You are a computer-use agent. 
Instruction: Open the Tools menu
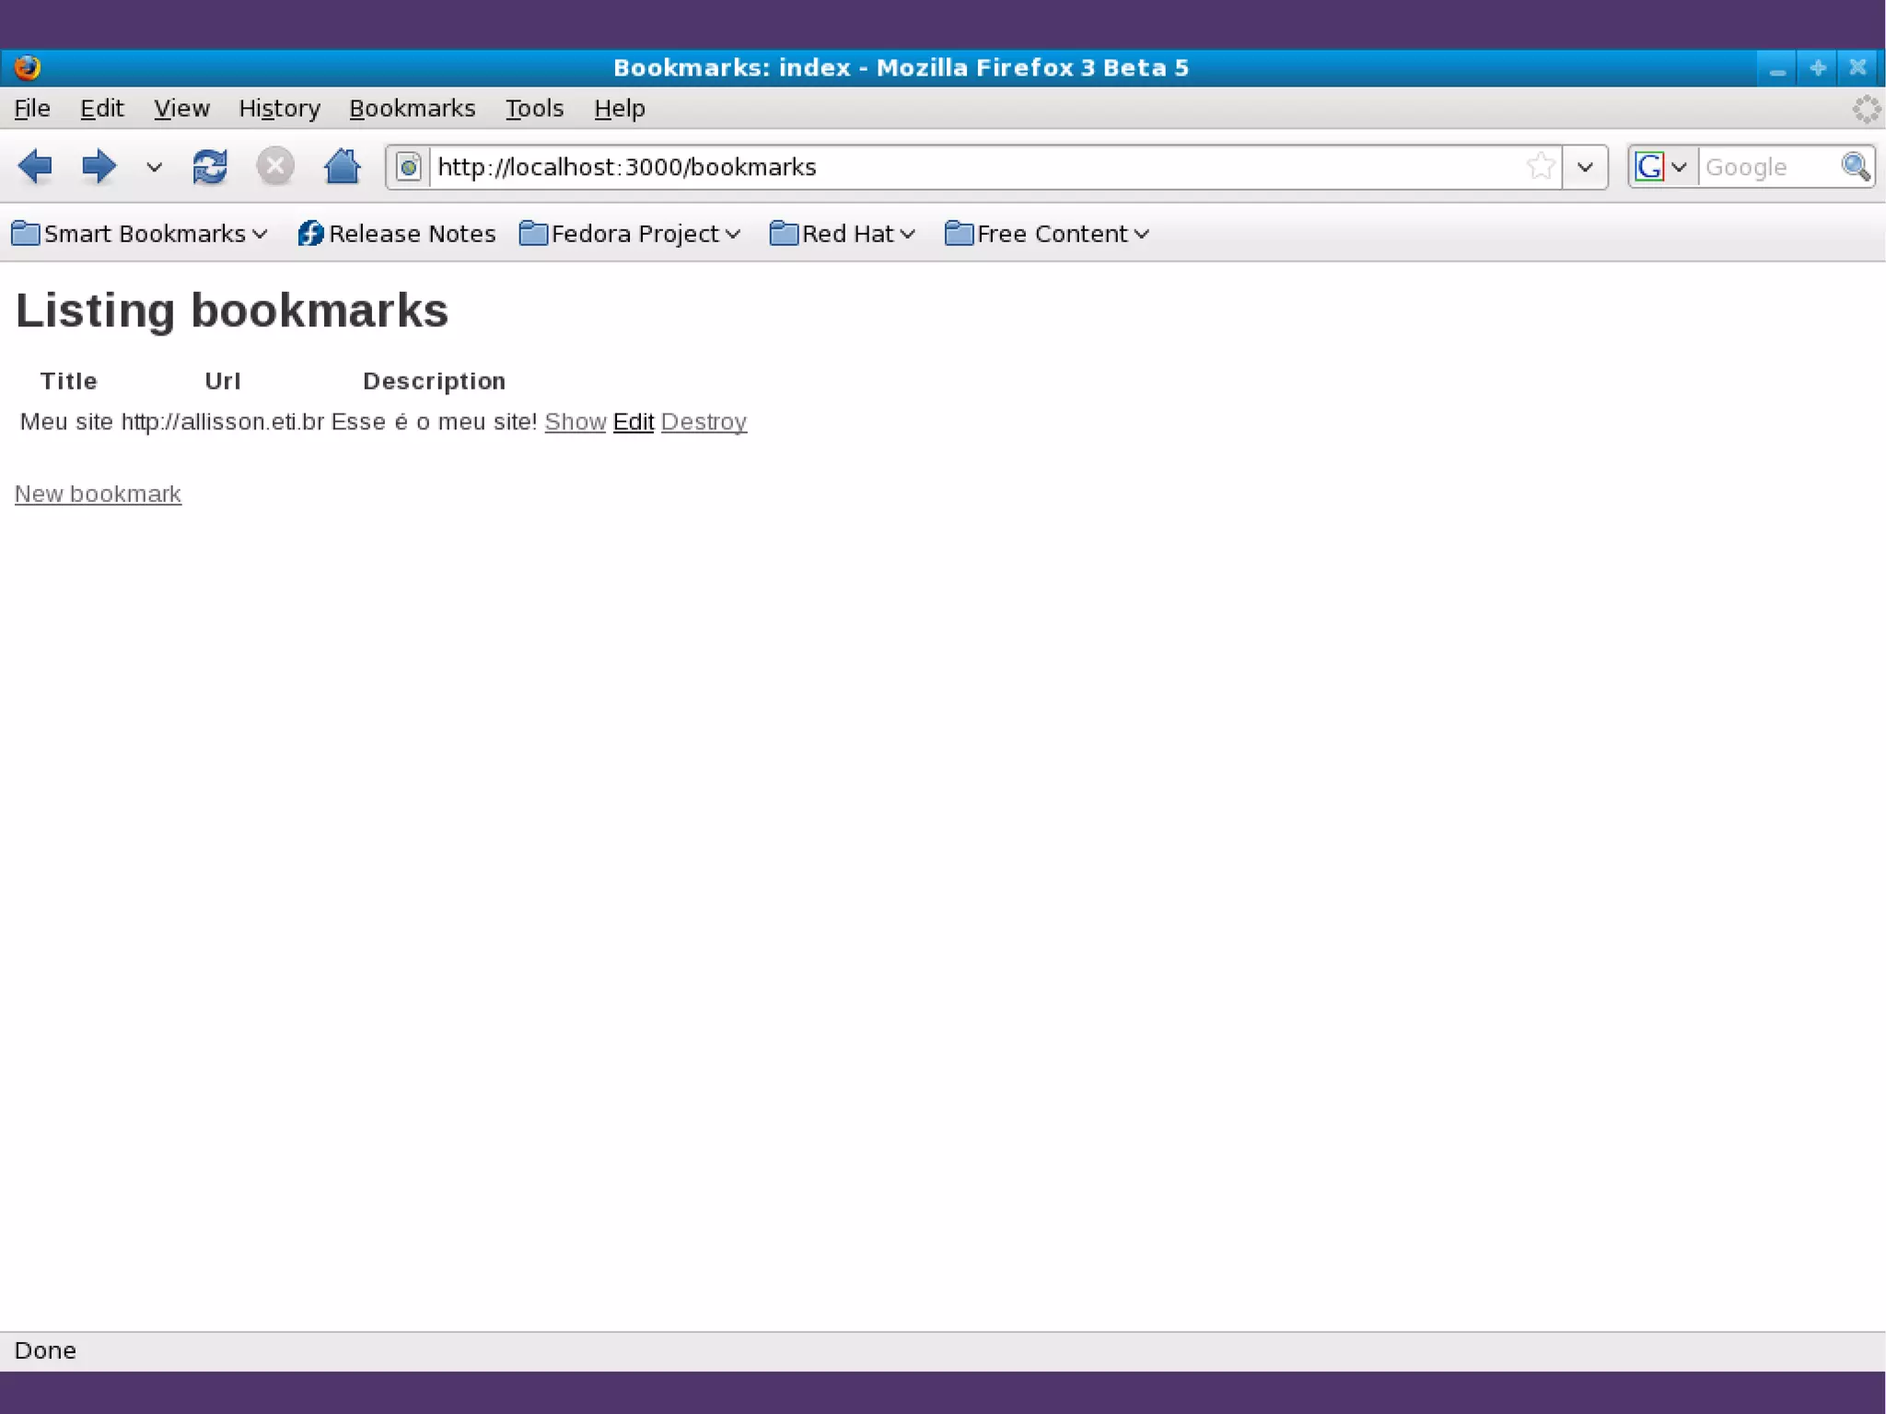[534, 109]
